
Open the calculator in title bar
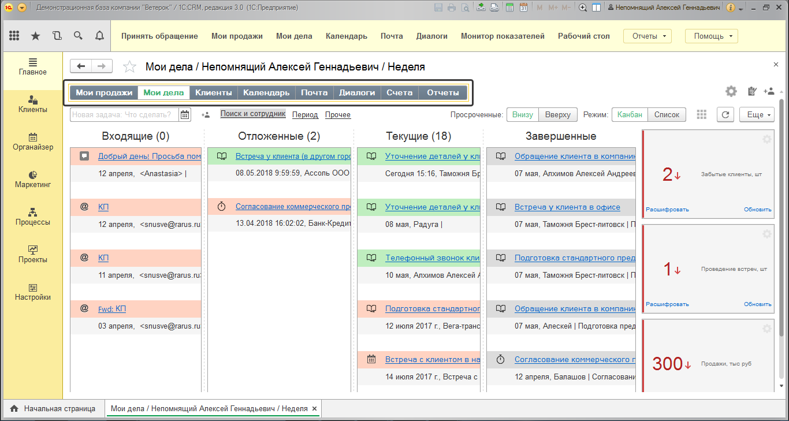tap(509, 8)
